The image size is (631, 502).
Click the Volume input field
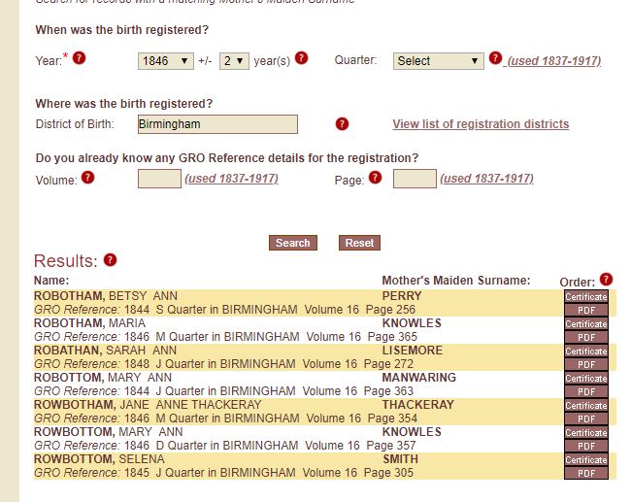click(x=159, y=179)
